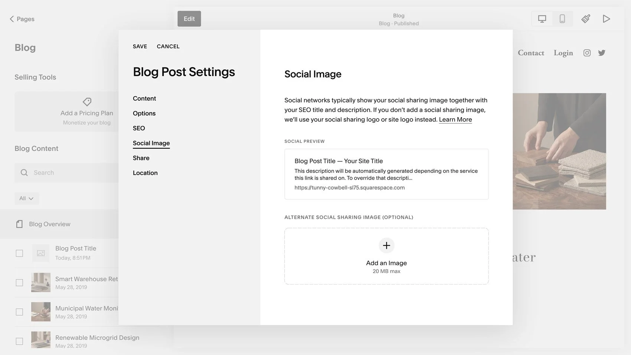Open the Share settings tab
This screenshot has height=355, width=631.
pyautogui.click(x=141, y=158)
